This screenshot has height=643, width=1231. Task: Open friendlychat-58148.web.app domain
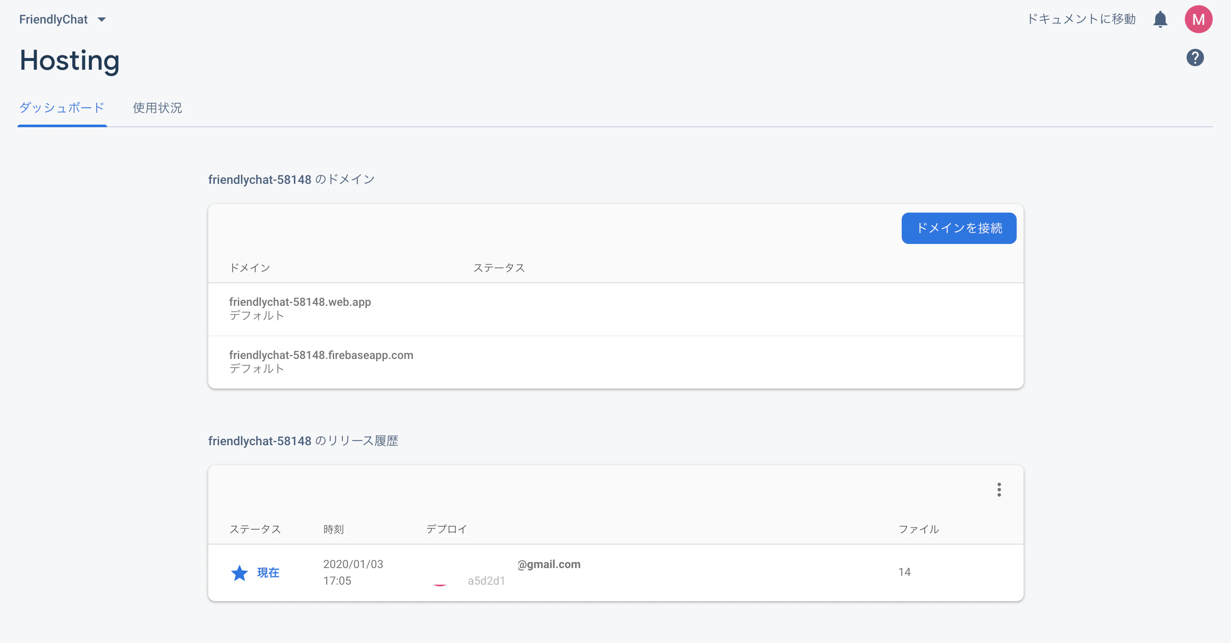[x=300, y=301]
